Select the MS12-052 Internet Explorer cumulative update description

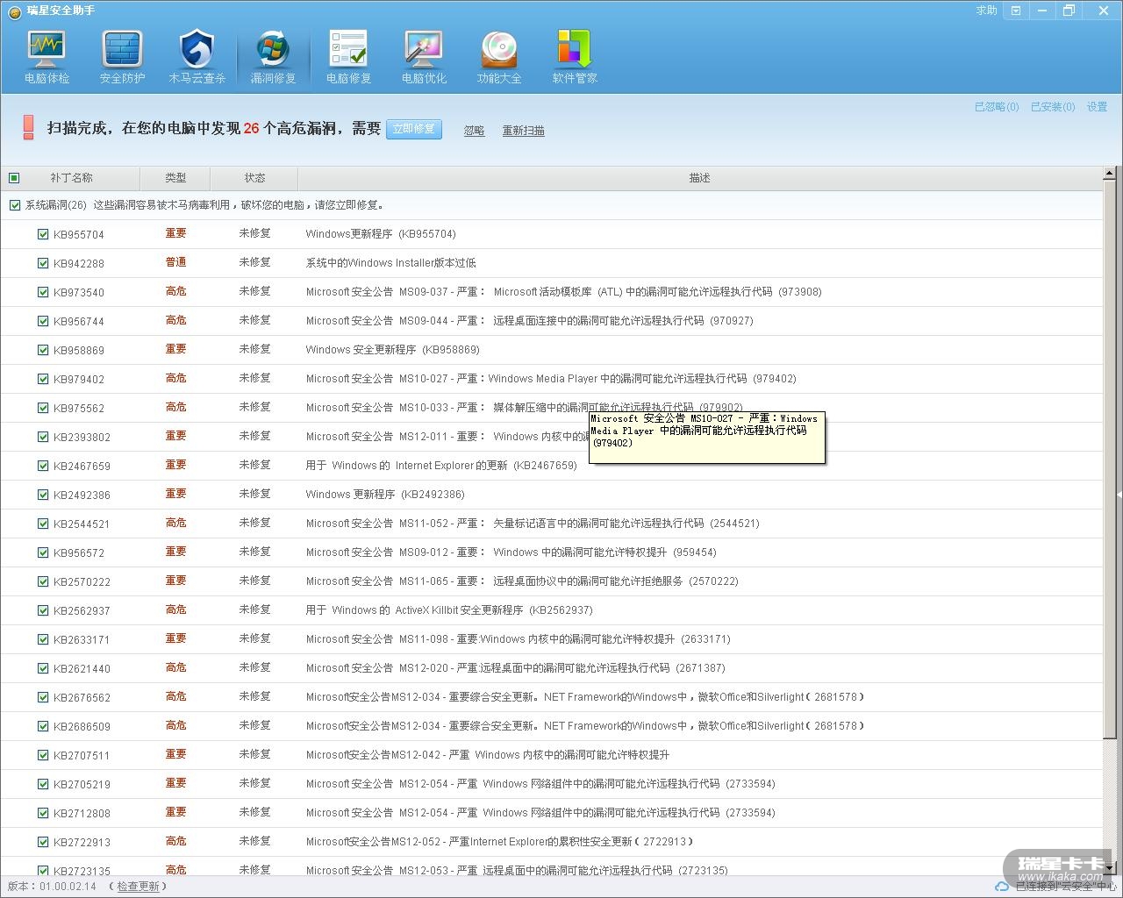[499, 842]
